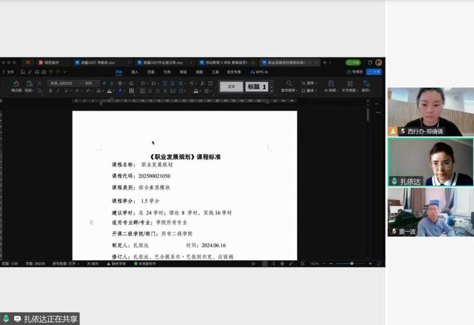474x325 pixels.
Task: Click the print icon in quick access bar
Action: pyautogui.click(x=37, y=72)
